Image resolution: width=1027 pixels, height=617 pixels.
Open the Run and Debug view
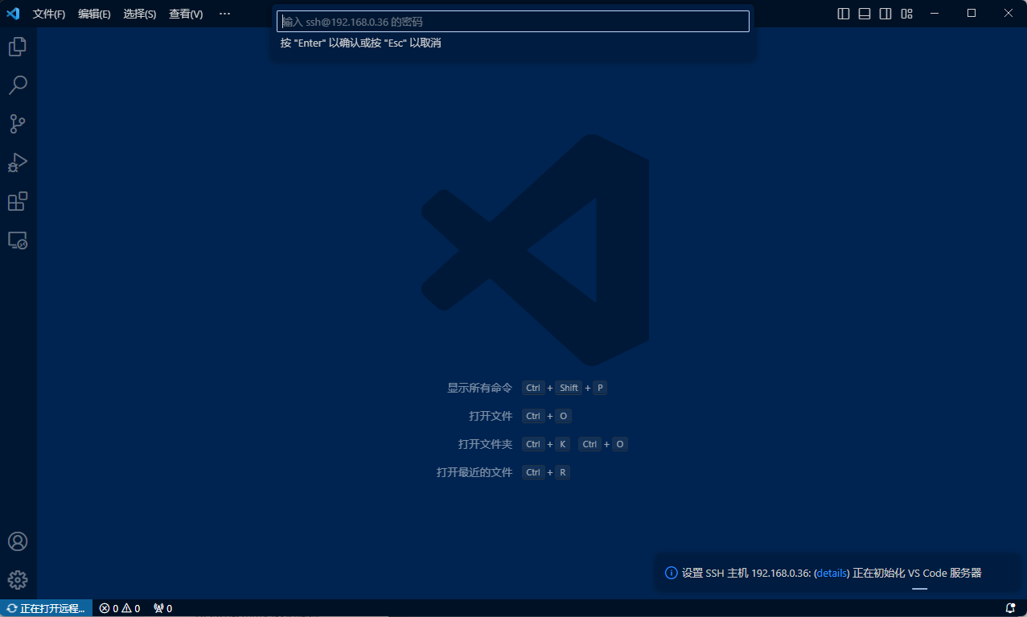pos(18,162)
